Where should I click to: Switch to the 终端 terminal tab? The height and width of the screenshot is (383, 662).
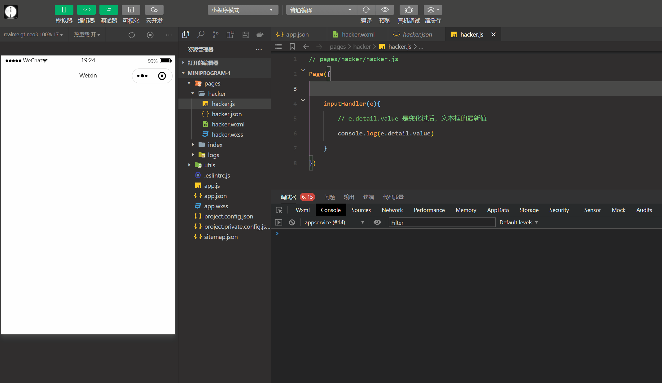[x=368, y=197]
